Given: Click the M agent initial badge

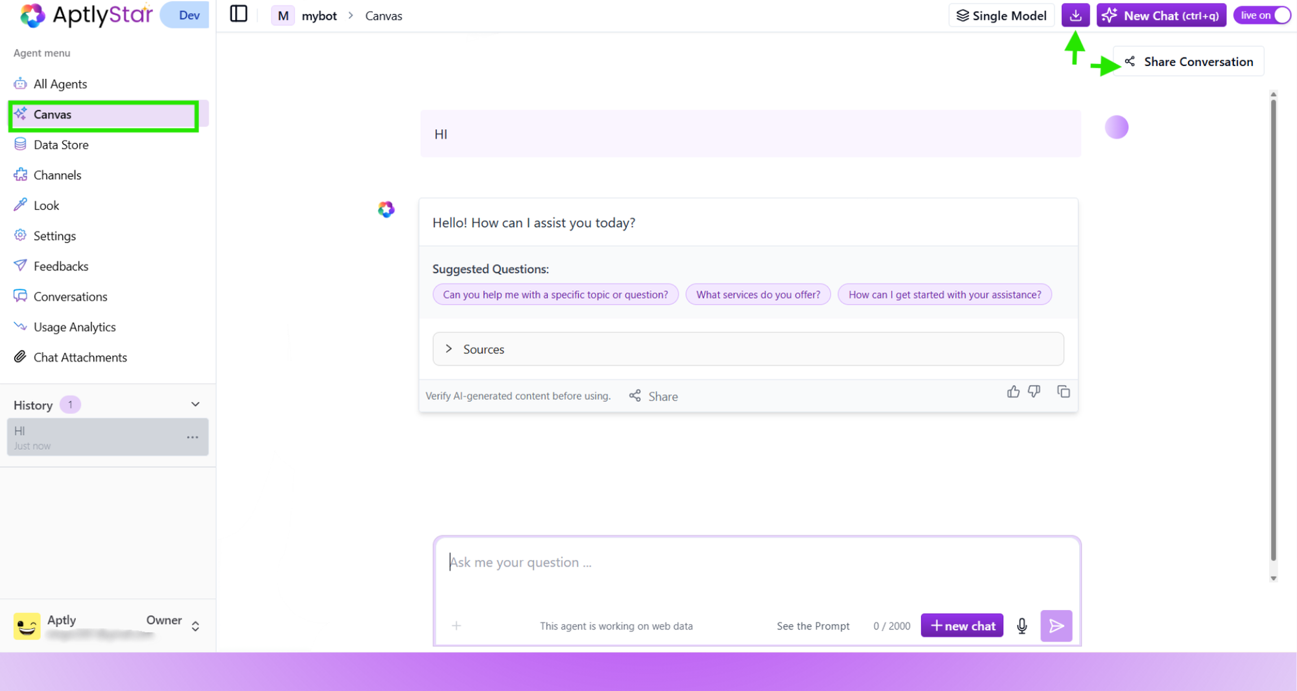Looking at the screenshot, I should click(x=283, y=16).
